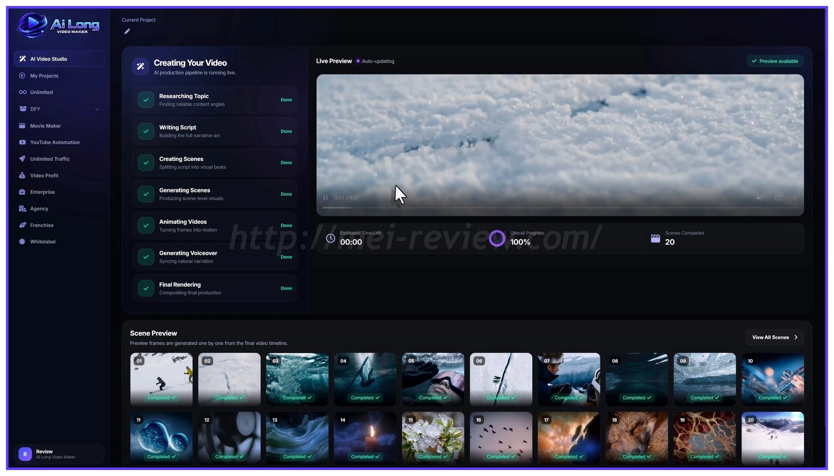The width and height of the screenshot is (834, 476).
Task: Pause the live preview video
Action: tap(326, 198)
